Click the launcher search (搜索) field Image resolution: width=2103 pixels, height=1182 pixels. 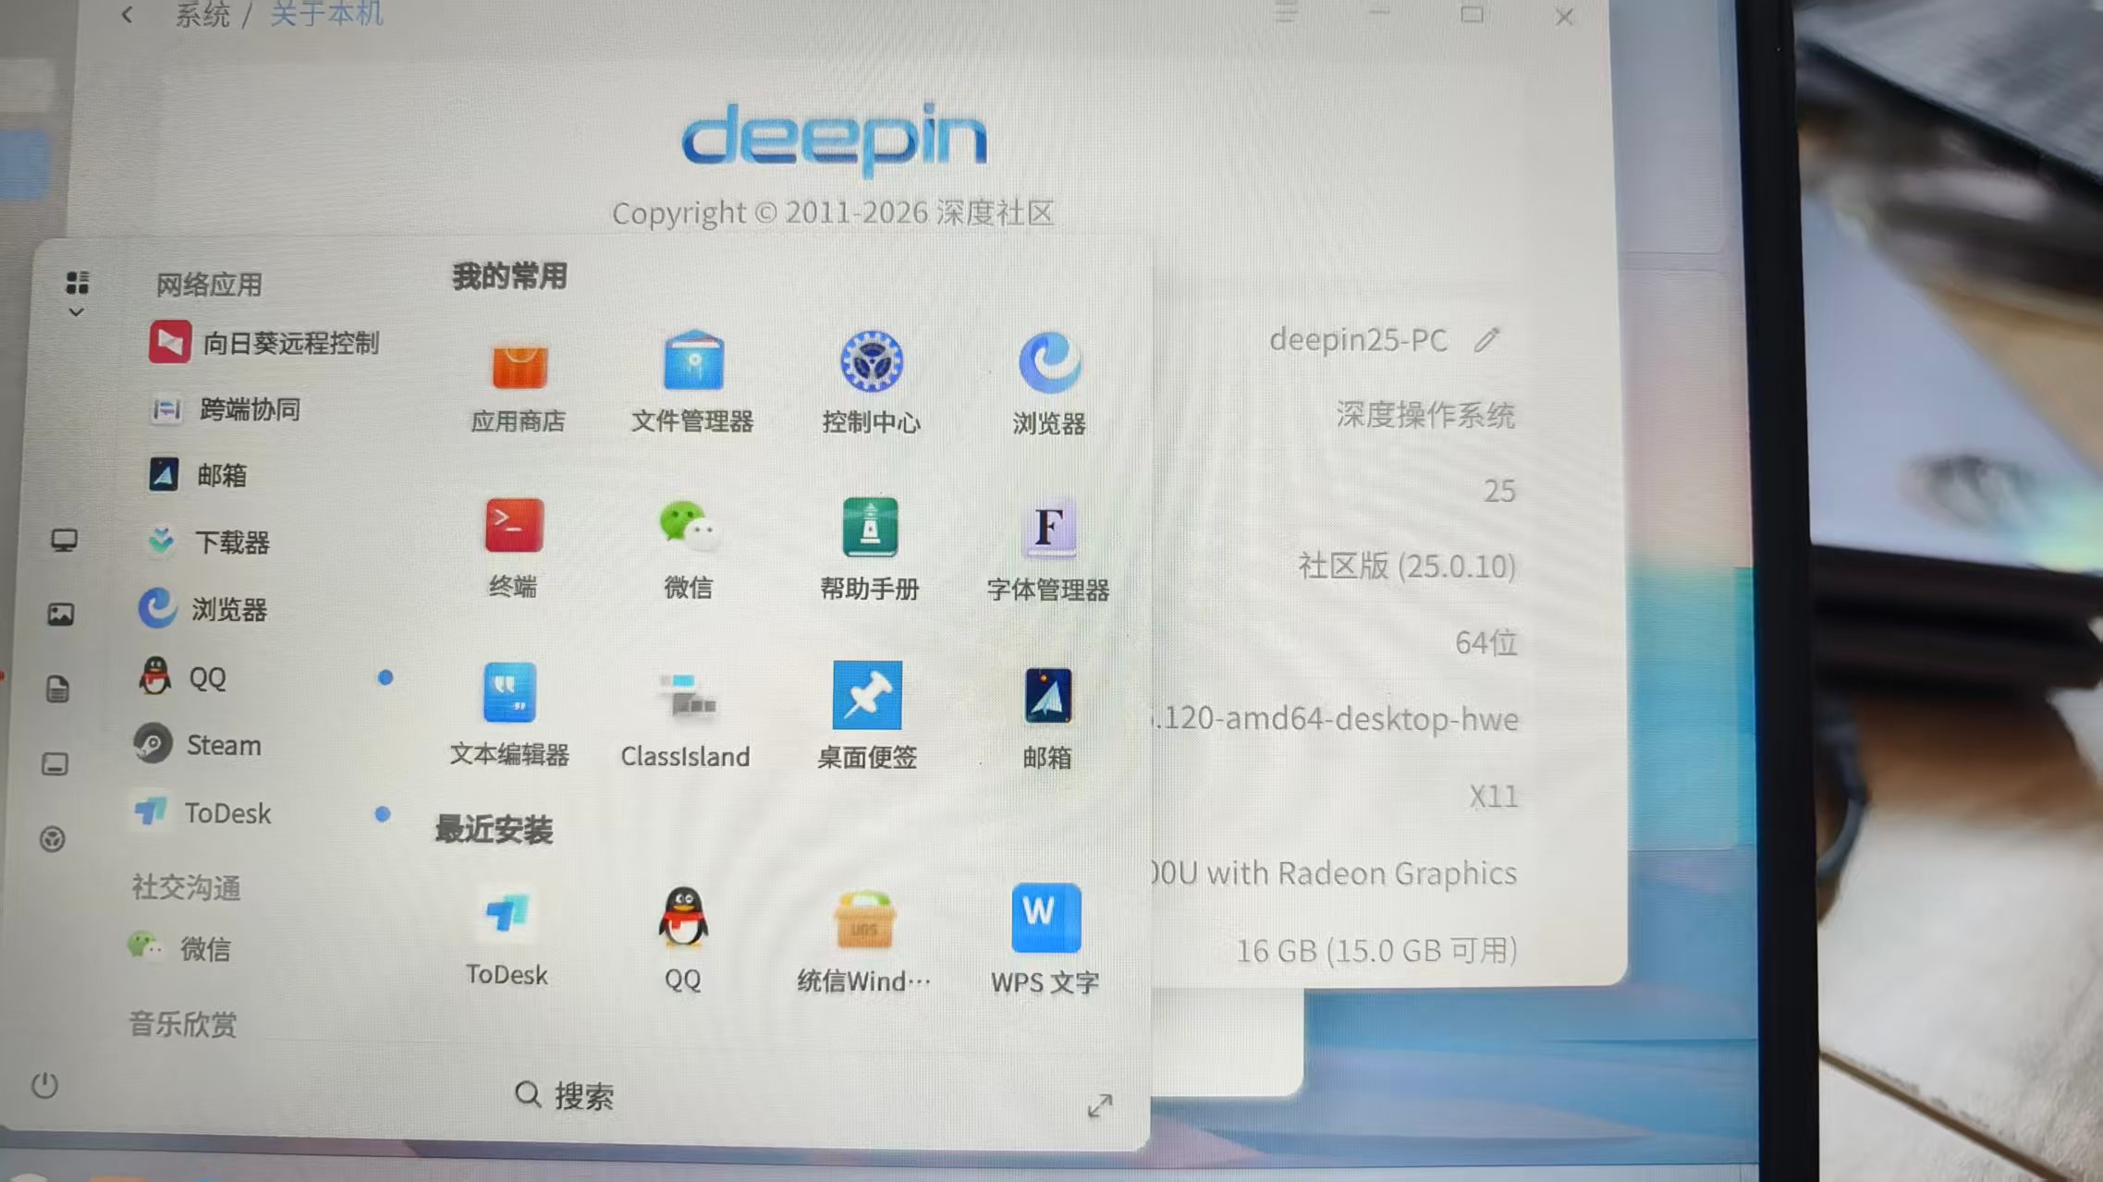click(582, 1096)
